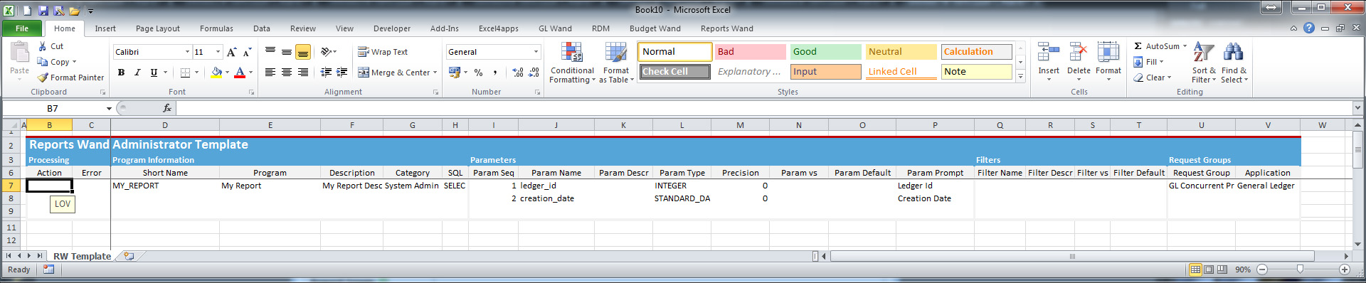Switch to Page Layout view in status bar
1366x283 pixels.
click(1209, 269)
